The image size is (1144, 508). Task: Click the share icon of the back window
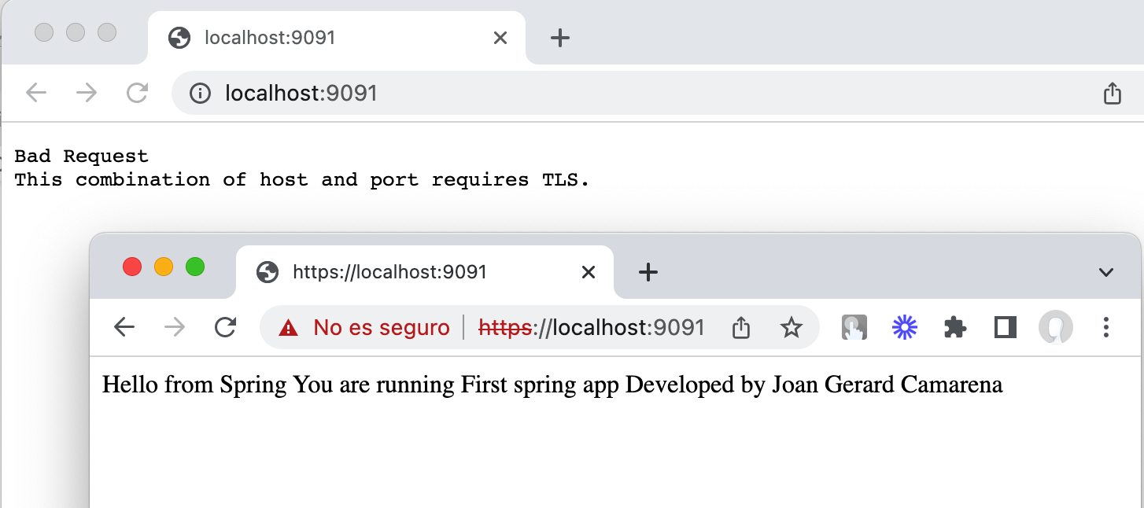pos(1112,93)
